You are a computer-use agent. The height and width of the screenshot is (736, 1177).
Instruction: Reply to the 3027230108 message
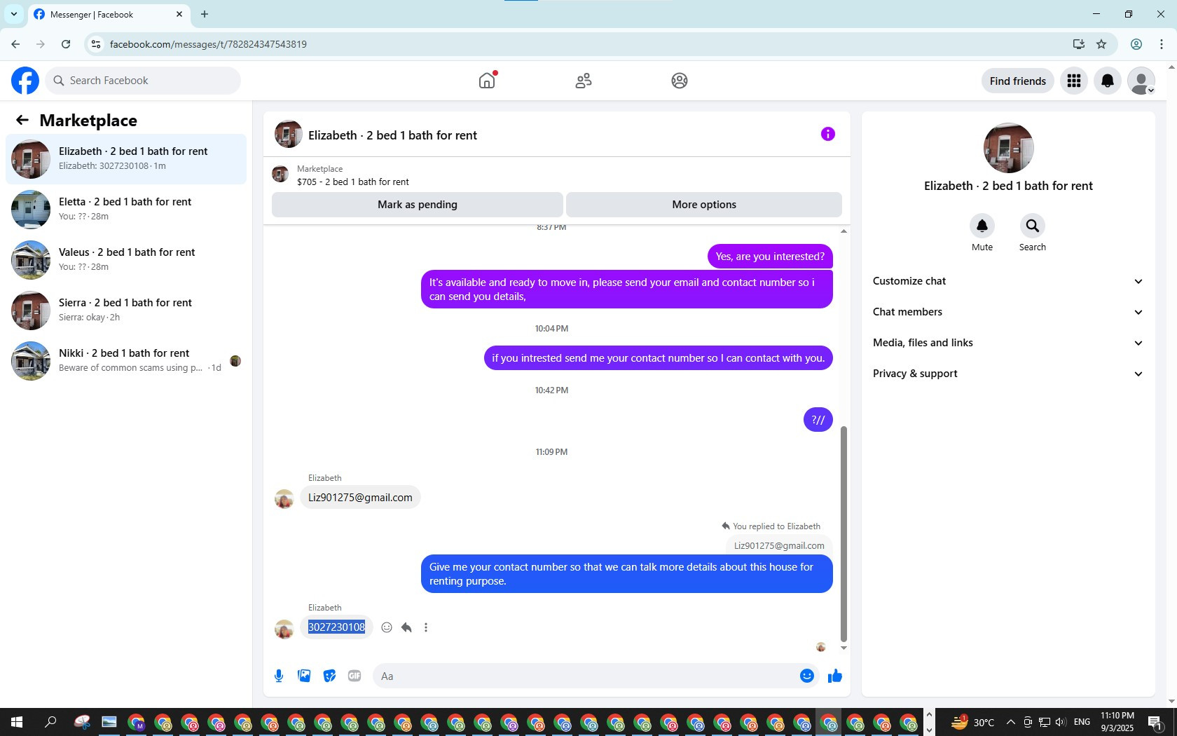pyautogui.click(x=406, y=627)
